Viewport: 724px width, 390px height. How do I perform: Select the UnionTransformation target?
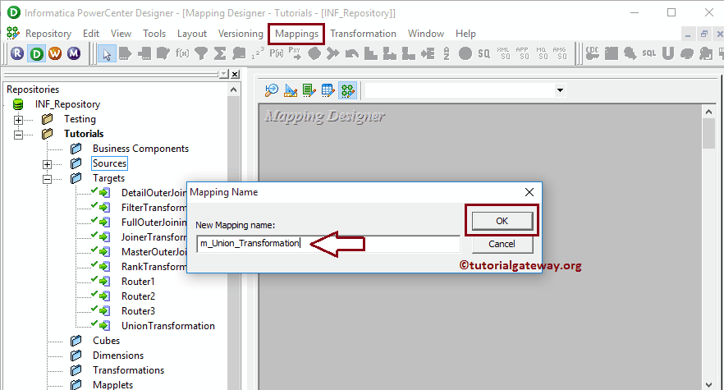coord(168,326)
